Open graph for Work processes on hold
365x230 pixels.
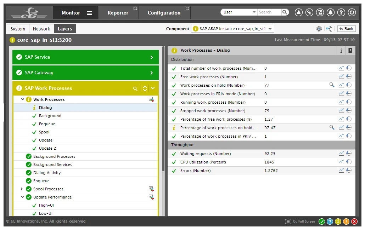point(341,85)
